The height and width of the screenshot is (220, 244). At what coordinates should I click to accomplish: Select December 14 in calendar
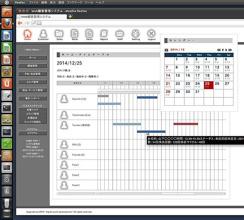coord(169,77)
